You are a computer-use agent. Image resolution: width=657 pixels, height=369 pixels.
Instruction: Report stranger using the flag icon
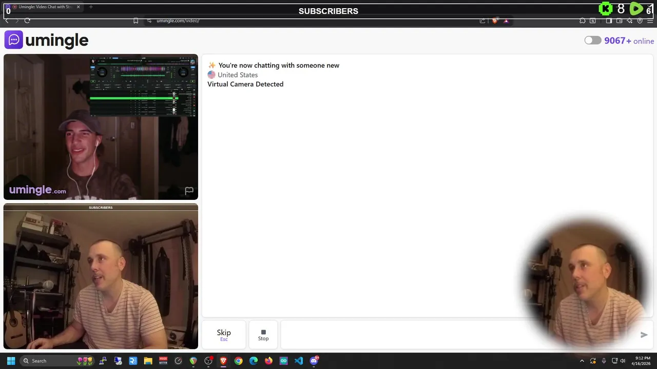click(189, 191)
